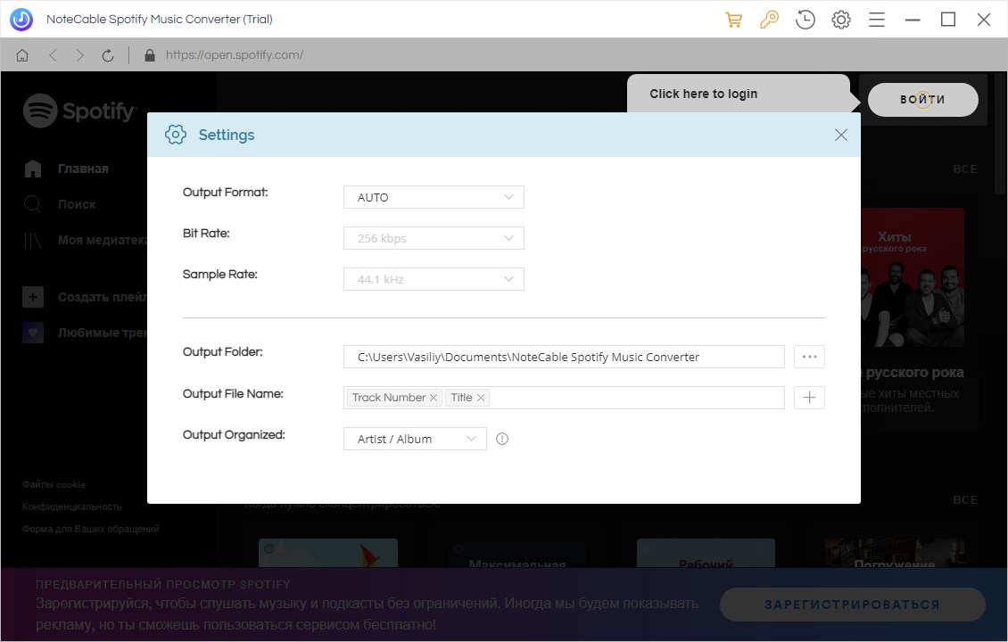Click the key registration icon

click(769, 20)
